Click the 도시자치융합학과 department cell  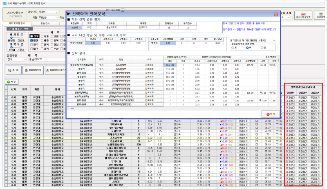(x=116, y=148)
